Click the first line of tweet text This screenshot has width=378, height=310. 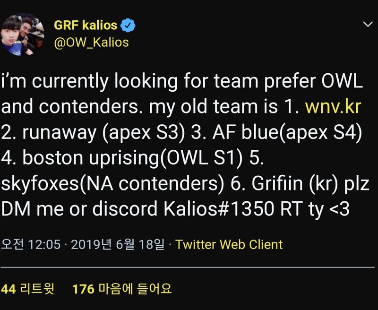(182, 81)
